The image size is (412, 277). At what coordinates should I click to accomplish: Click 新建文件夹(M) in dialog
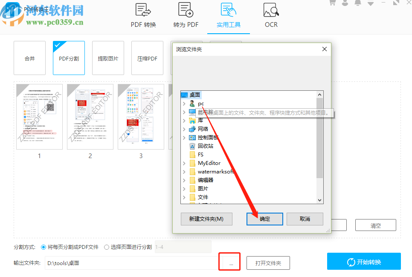[x=206, y=219]
